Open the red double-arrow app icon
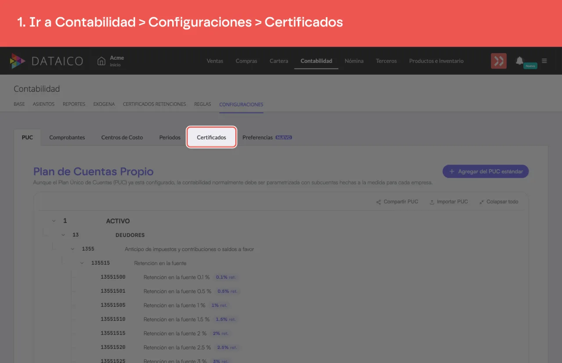 pos(499,61)
